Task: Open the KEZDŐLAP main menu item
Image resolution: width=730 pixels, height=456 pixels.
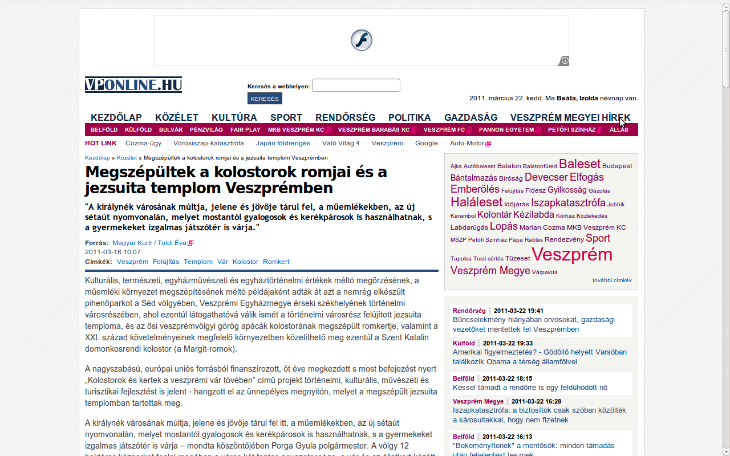Action: (116, 117)
